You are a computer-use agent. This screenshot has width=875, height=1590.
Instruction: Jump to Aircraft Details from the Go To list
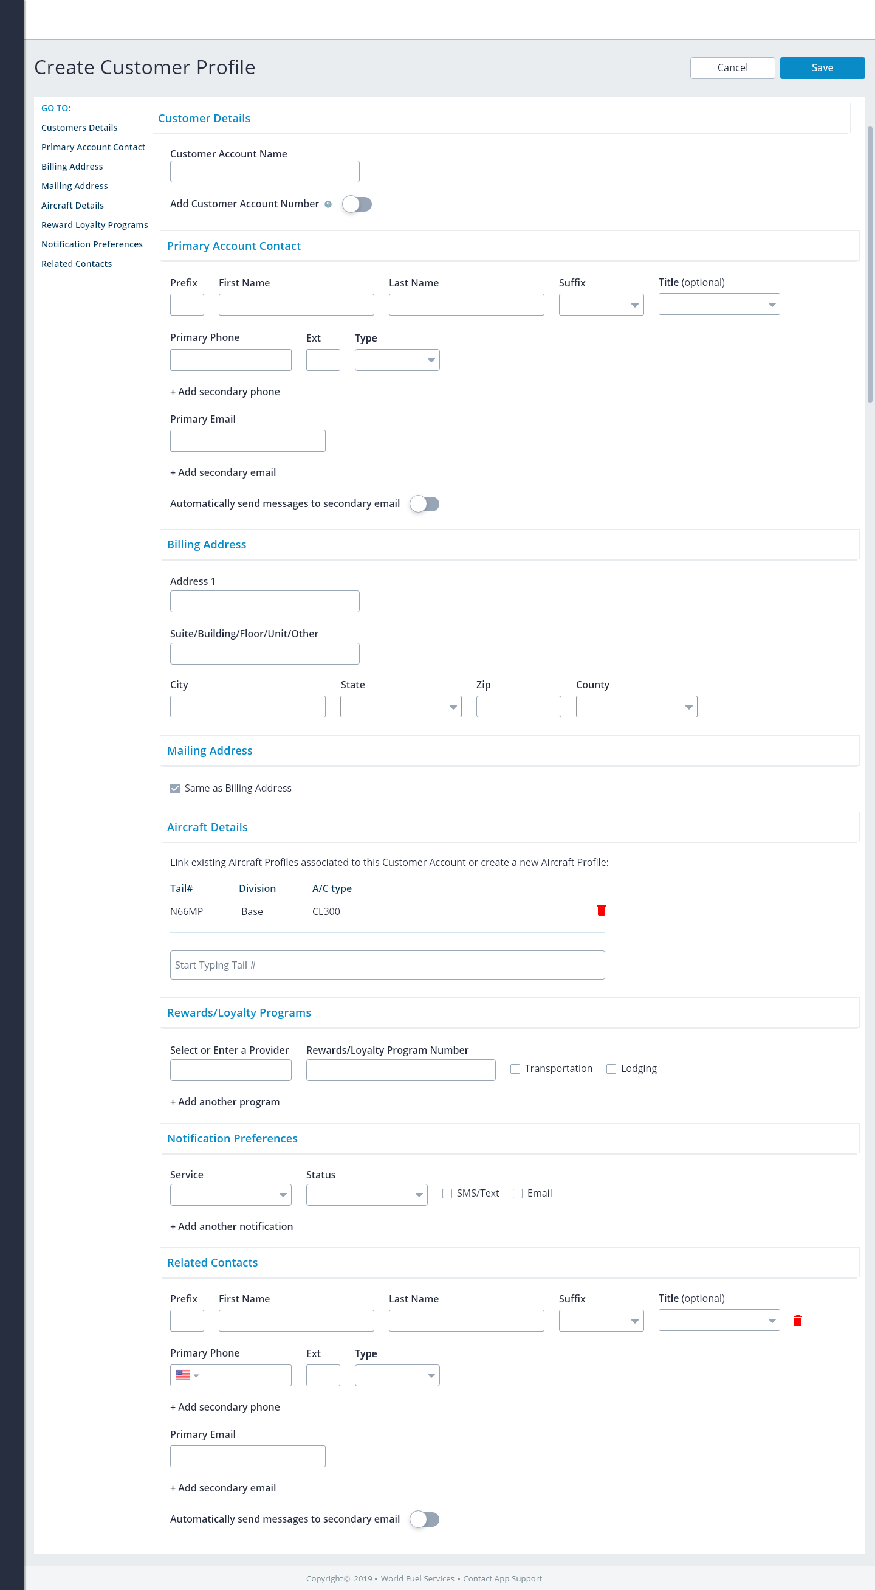click(72, 206)
